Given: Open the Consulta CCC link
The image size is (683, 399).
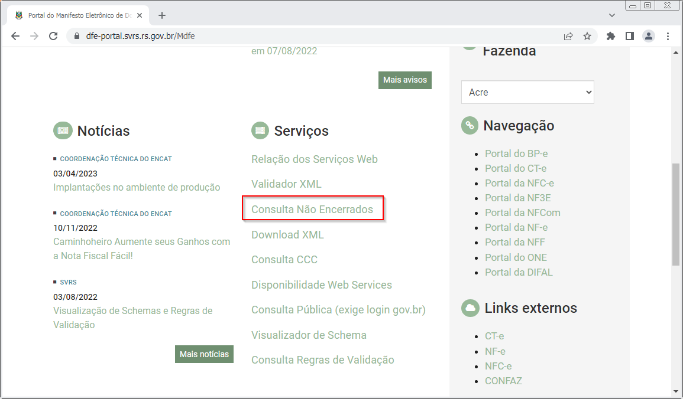Looking at the screenshot, I should [x=284, y=260].
